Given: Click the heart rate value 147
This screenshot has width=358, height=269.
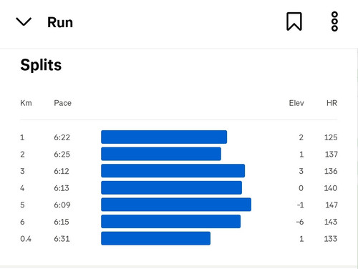Looking at the screenshot, I should point(332,205).
